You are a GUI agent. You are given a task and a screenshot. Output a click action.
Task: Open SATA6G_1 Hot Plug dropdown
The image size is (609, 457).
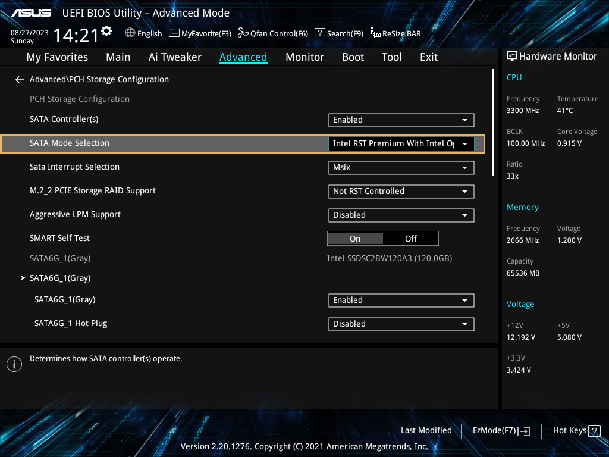coord(401,324)
